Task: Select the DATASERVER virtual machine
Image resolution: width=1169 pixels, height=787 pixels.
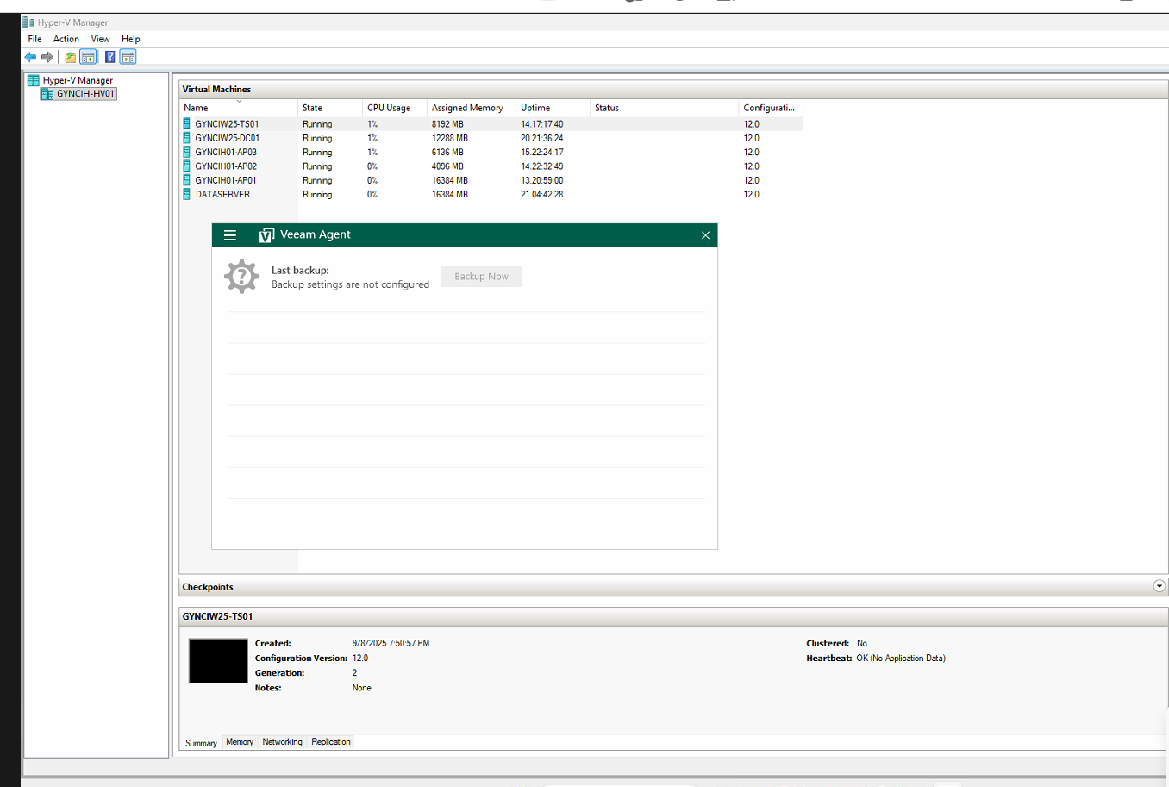Action: click(222, 194)
